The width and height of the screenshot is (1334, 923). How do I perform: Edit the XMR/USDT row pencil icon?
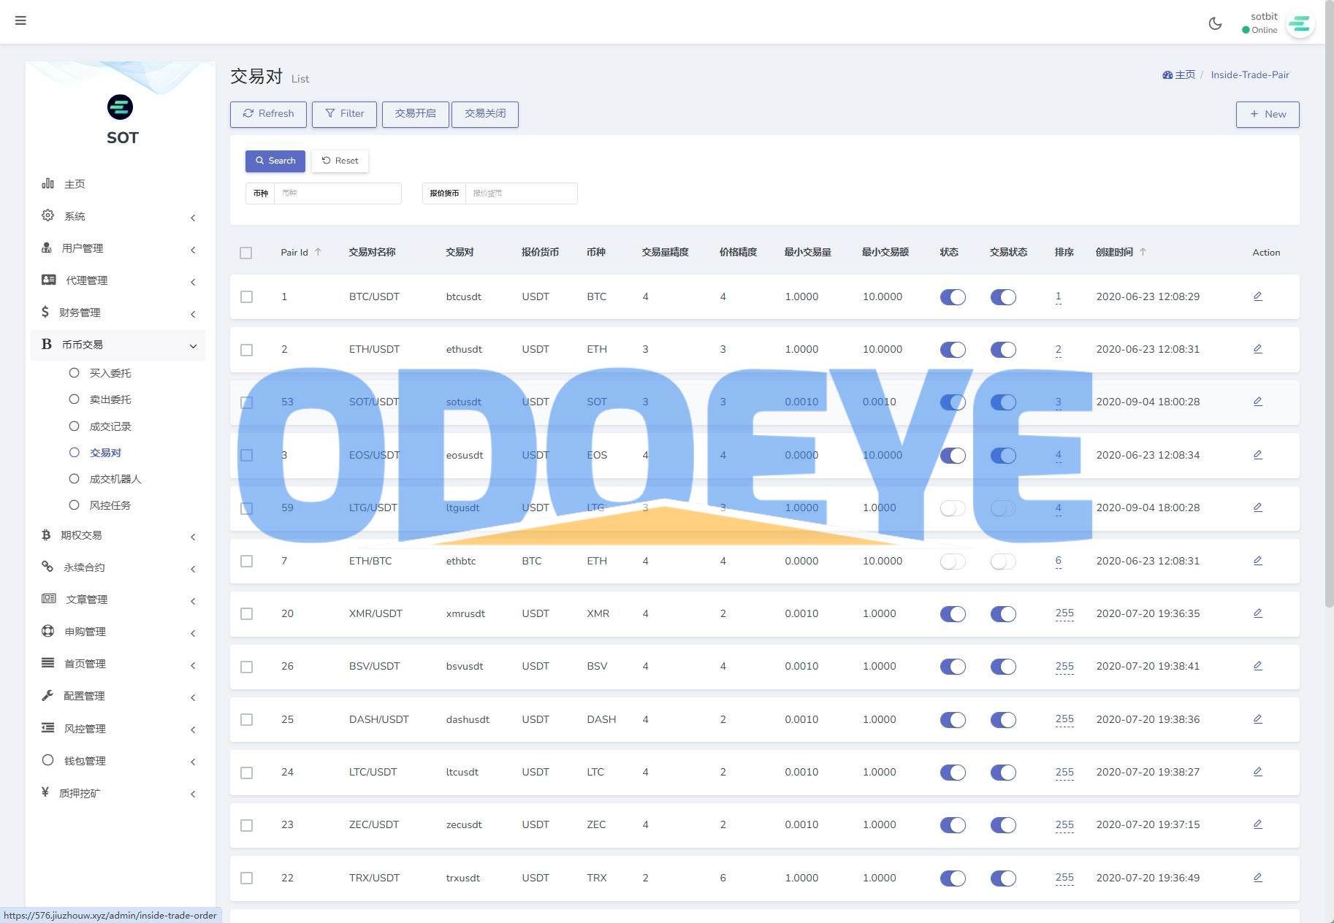pos(1257,613)
